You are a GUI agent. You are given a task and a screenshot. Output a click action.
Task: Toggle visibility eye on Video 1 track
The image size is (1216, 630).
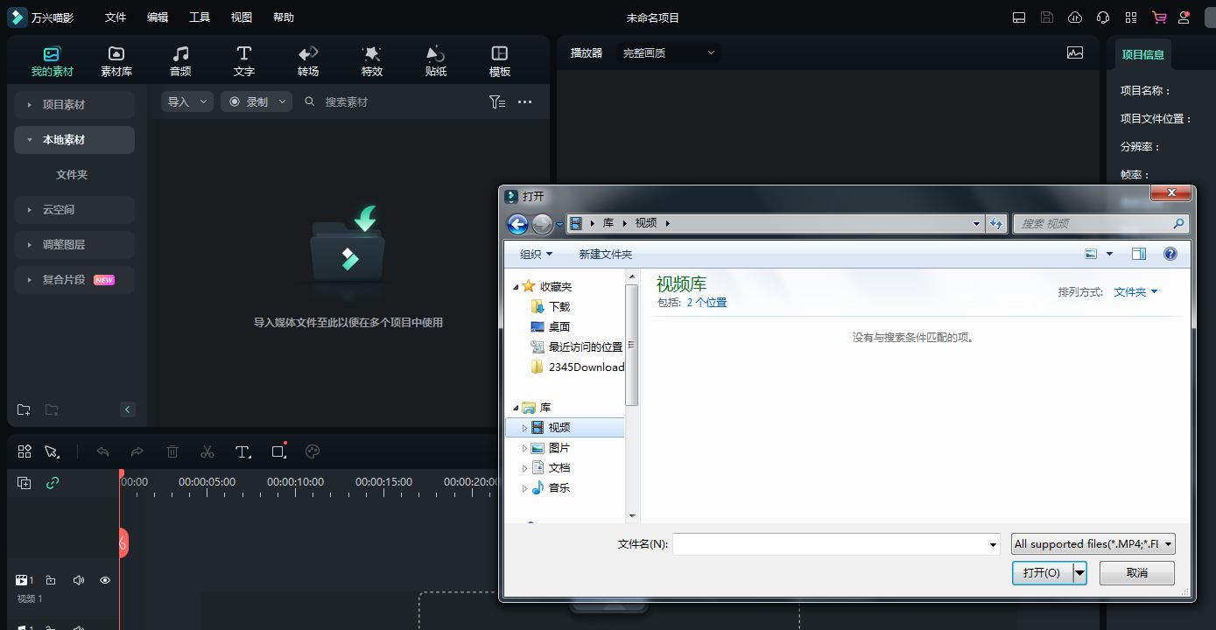pos(105,580)
